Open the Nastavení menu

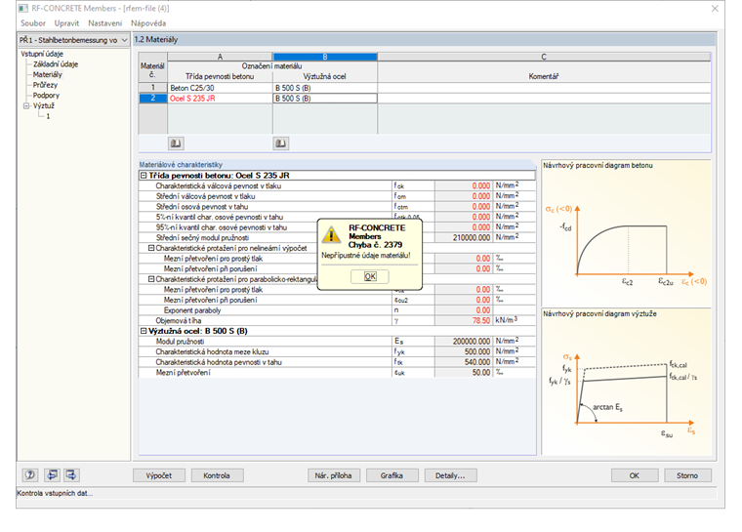pyautogui.click(x=105, y=23)
